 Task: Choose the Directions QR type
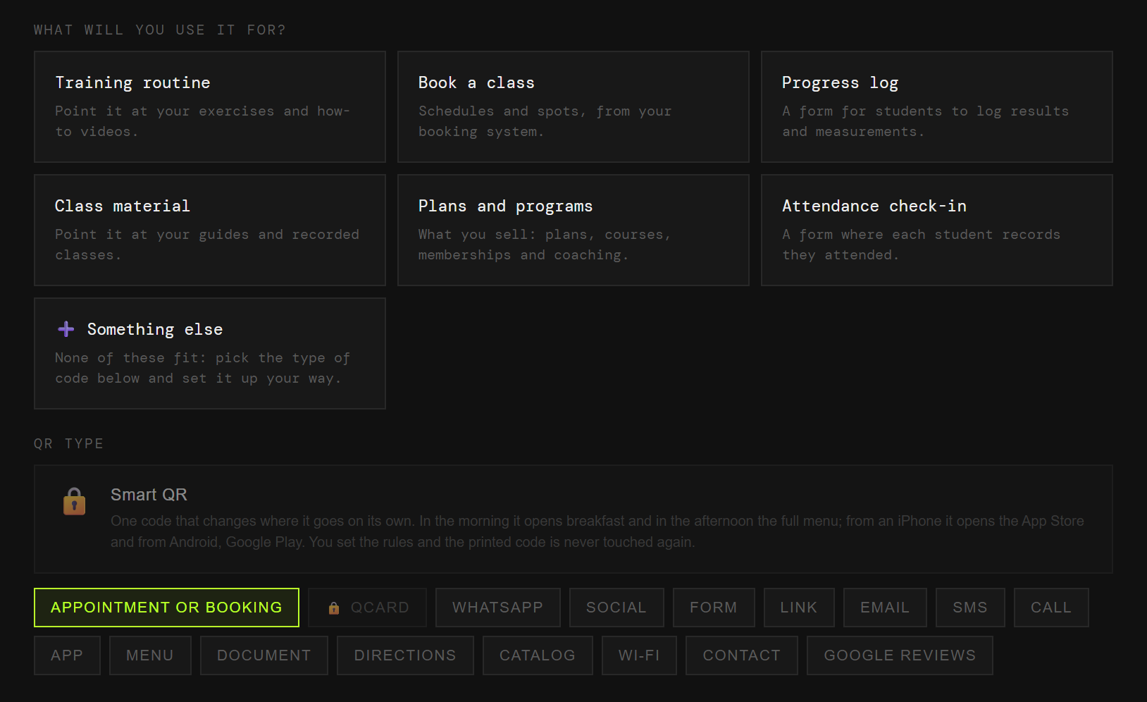pyautogui.click(x=405, y=655)
